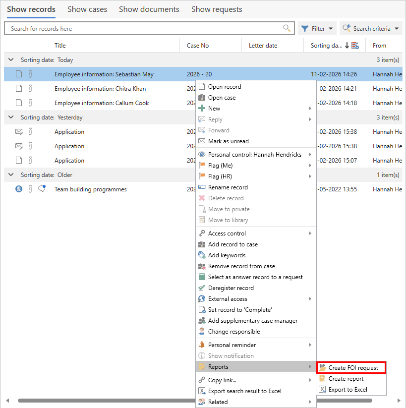Click the comment bubble icon on Team building programmes
This screenshot has height=408, width=406.
point(42,188)
